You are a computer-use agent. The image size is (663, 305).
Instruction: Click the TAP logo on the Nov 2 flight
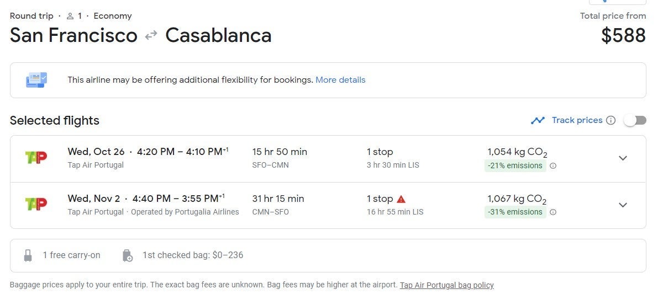click(x=36, y=204)
